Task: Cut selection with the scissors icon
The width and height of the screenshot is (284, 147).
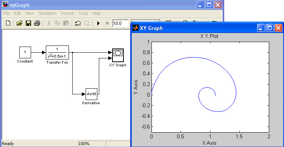Action: 49,23
